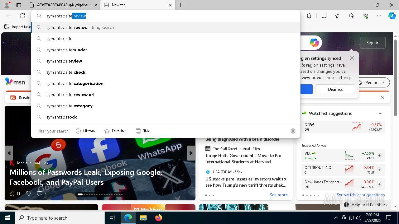Open the DOW stock row
Image resolution: width=399 pixels, height=224 pixels.
coord(343,127)
